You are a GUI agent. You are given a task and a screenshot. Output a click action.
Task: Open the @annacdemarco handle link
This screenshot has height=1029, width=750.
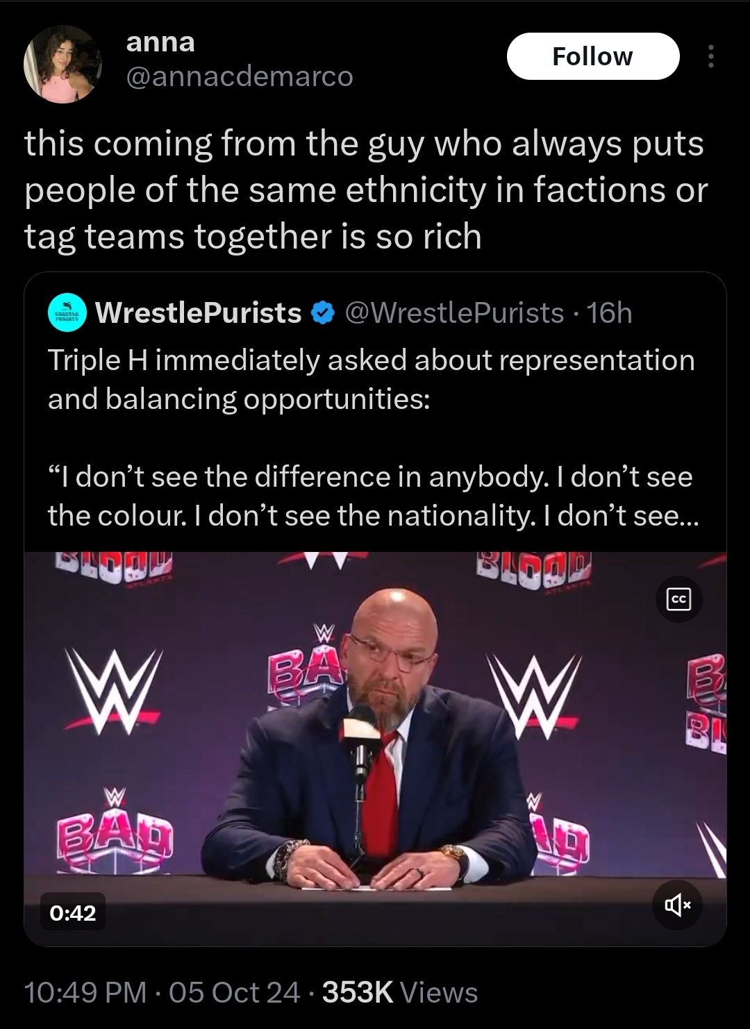tap(240, 76)
